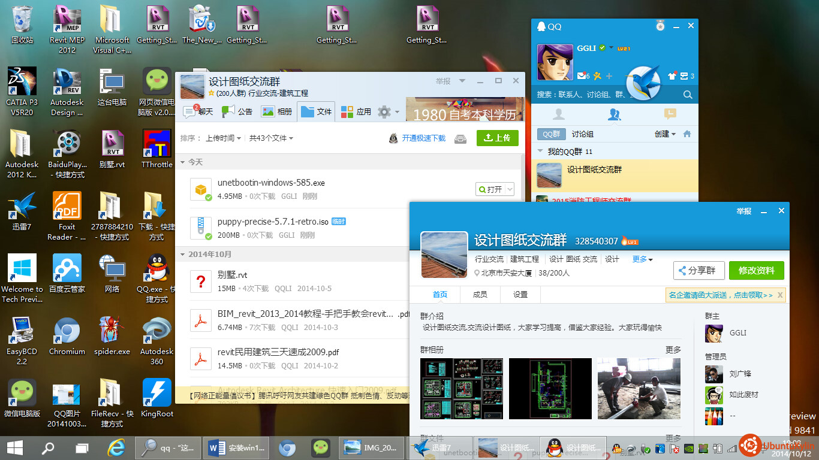819x460 pixels.
Task: Collapse the 我的QQ群 group list
Action: click(540, 152)
